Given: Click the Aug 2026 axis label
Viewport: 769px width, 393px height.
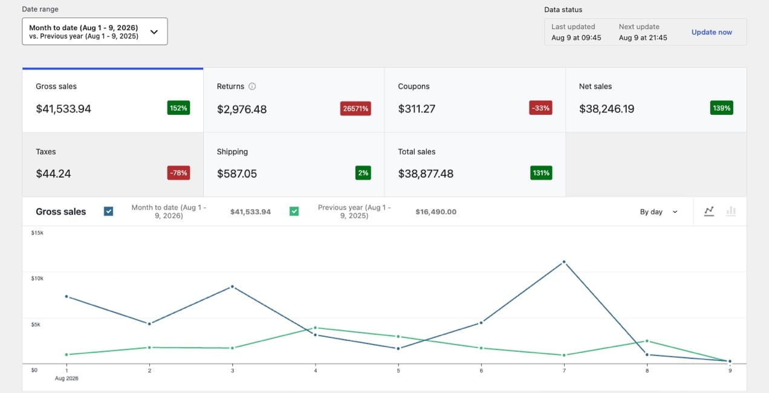Looking at the screenshot, I should [x=67, y=378].
